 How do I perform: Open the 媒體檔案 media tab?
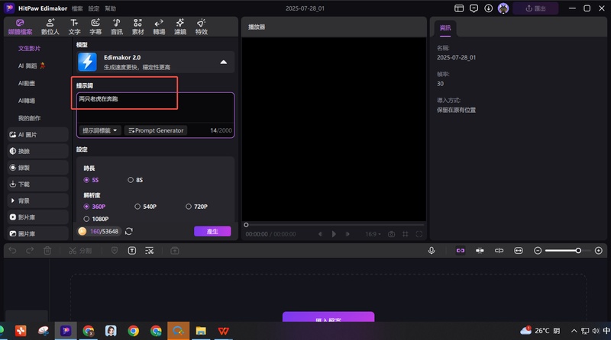(20, 27)
